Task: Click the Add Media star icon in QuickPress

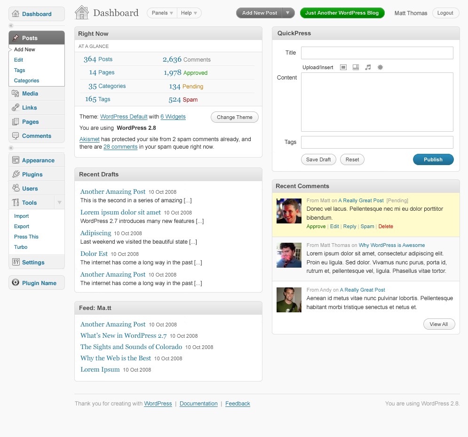Action: click(380, 67)
